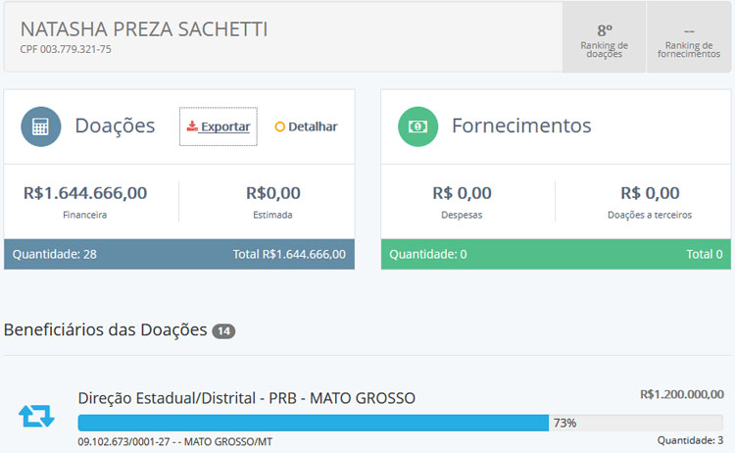Click the name NATASHA PREZA SACHETTI
Image resolution: width=735 pixels, height=453 pixels.
(x=143, y=28)
